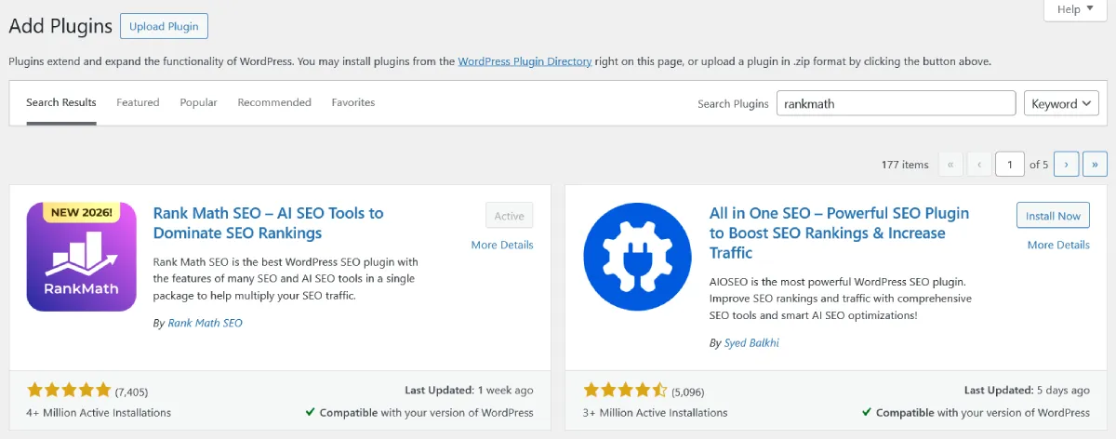Click the Rank Math SEO author link
The height and width of the screenshot is (439, 1116).
[x=205, y=323]
